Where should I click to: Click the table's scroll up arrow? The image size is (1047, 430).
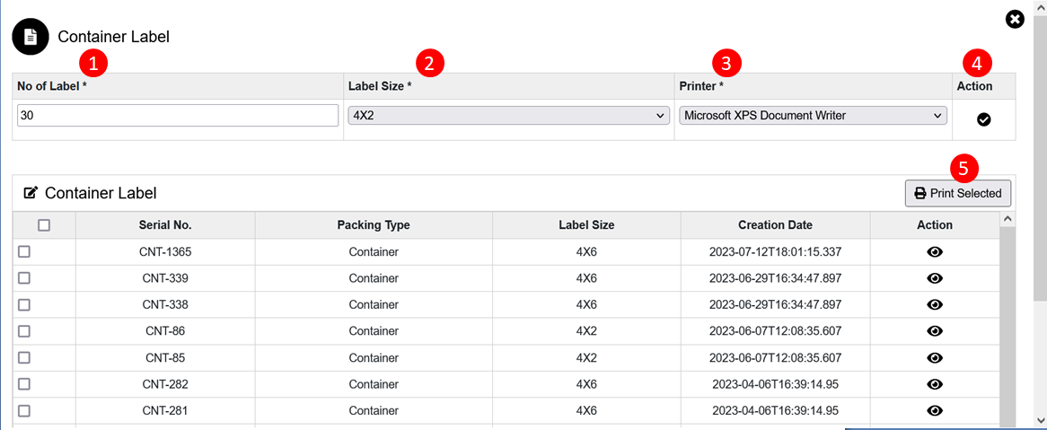pyautogui.click(x=1007, y=219)
